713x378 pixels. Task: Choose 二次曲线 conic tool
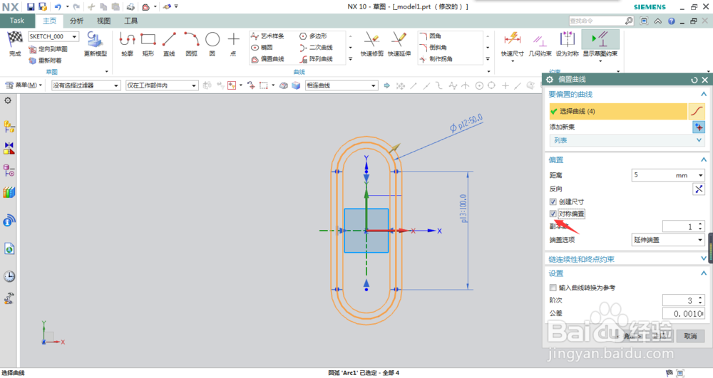tap(316, 47)
